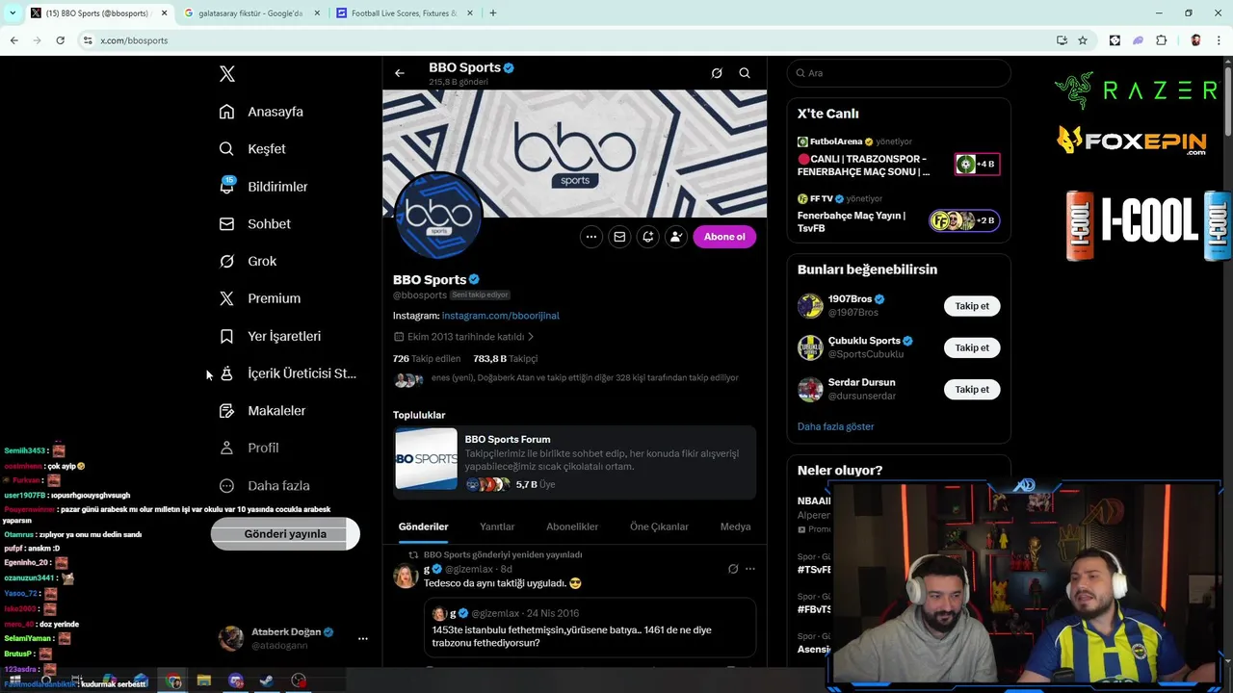Bookmark this page with star icon
The width and height of the screenshot is (1233, 693).
coord(1083,40)
